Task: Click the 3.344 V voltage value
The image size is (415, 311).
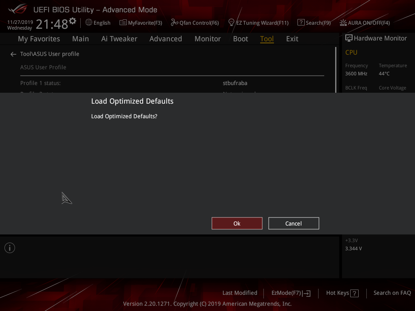Action: (353, 249)
